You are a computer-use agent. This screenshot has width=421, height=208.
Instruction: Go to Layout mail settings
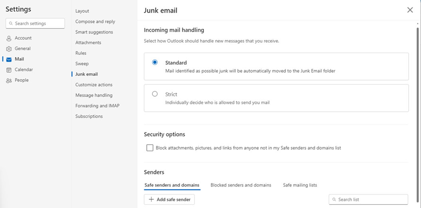(82, 11)
